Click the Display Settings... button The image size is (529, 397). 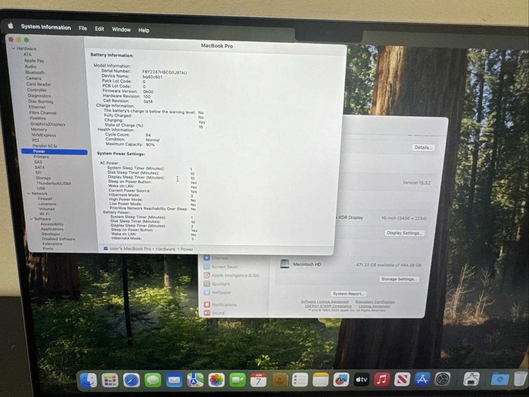click(x=404, y=233)
